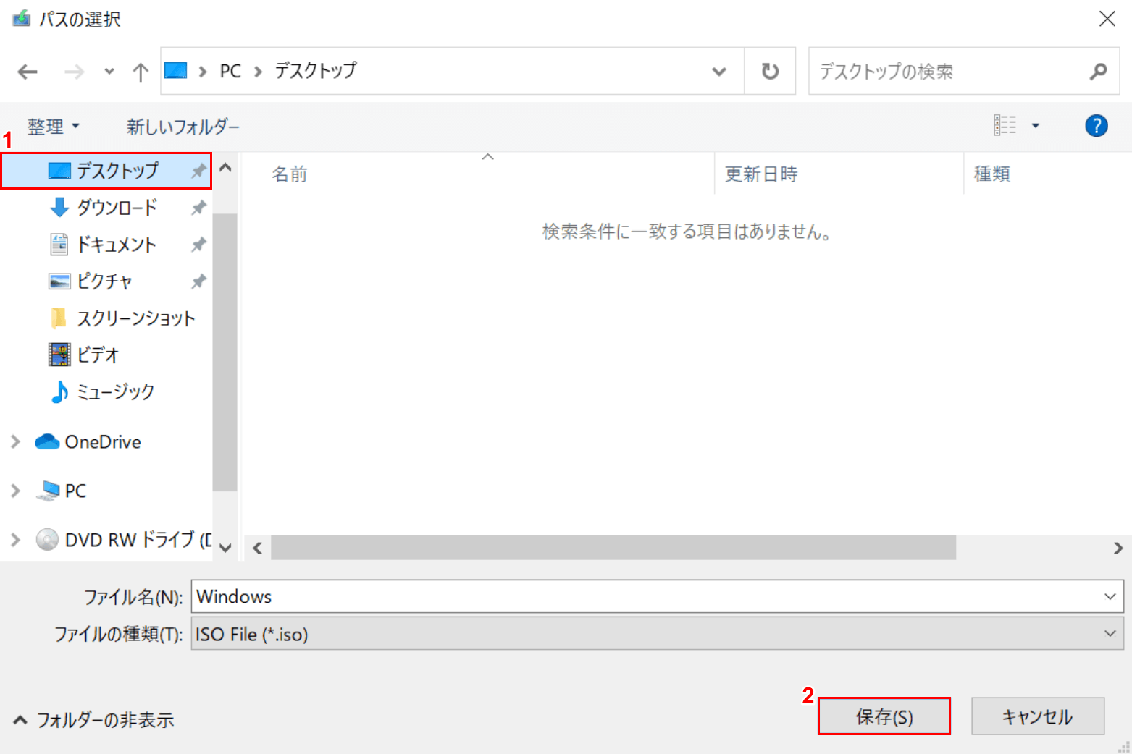1132x754 pixels.
Task: Click the file name input field
Action: coord(645,597)
